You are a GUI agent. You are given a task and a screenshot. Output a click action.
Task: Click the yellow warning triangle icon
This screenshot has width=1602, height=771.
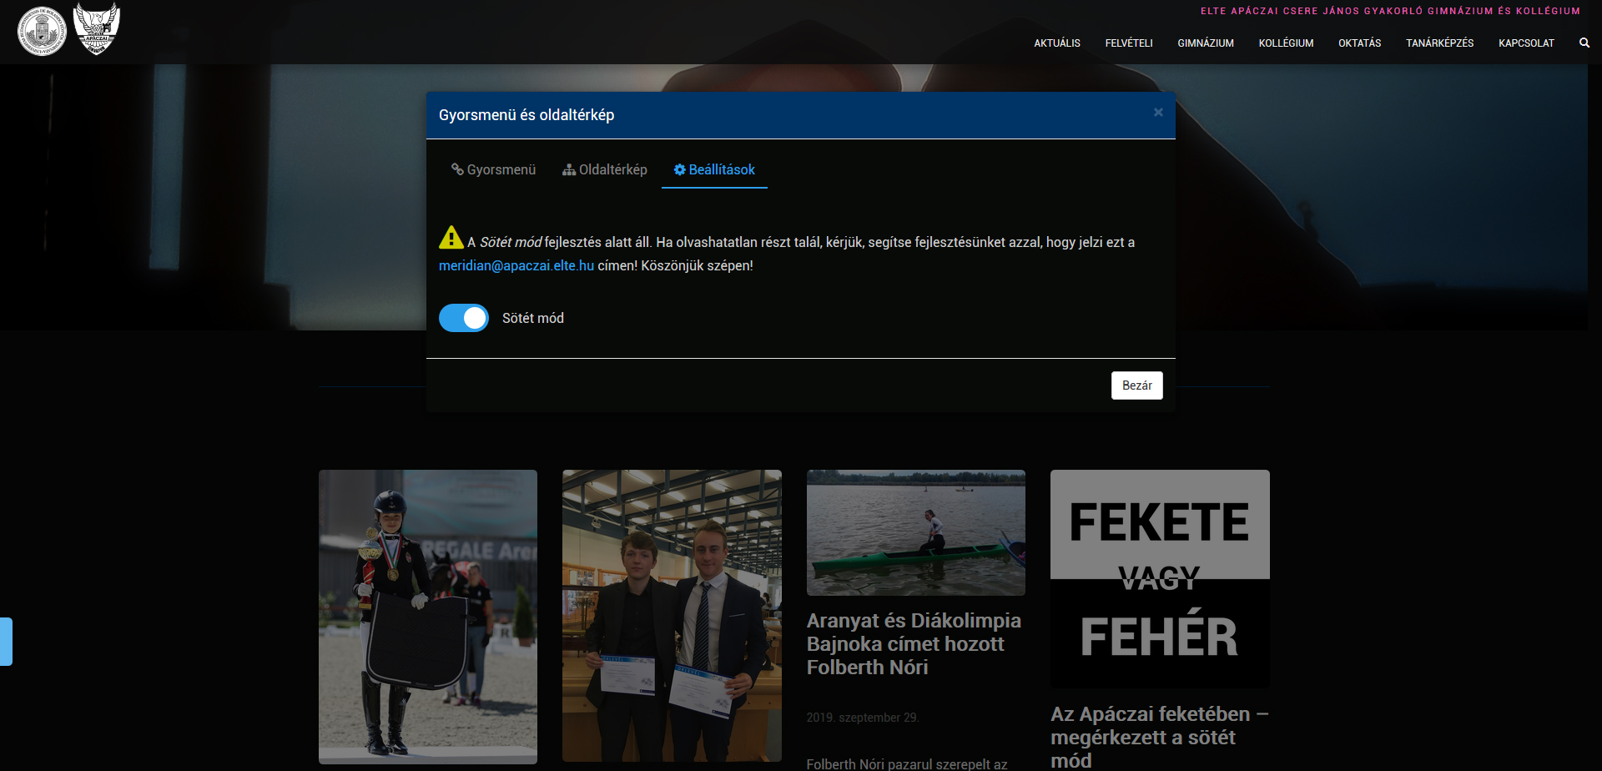(451, 238)
